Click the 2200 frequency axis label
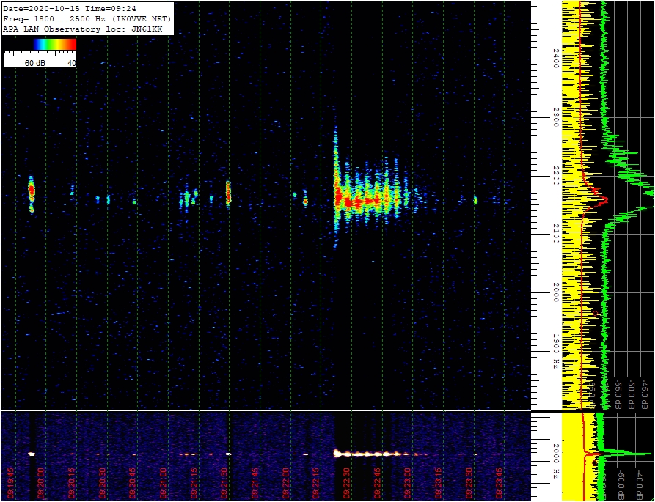This screenshot has height=502, width=655. point(556,176)
